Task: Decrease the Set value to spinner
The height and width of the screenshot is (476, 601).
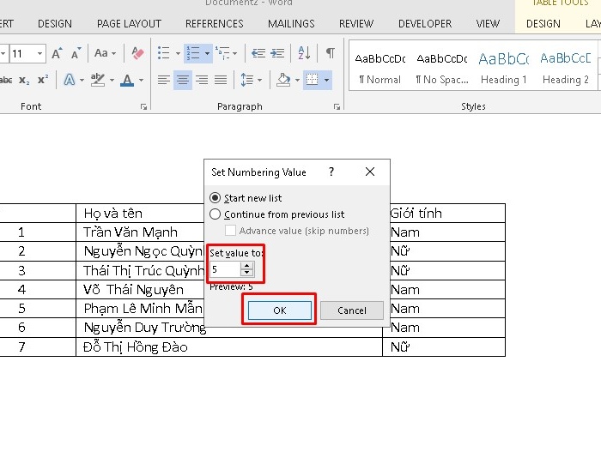Action: [247, 273]
